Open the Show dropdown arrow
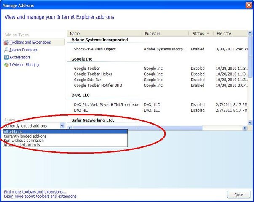Viewport: 254px width, 202px height. pos(62,125)
